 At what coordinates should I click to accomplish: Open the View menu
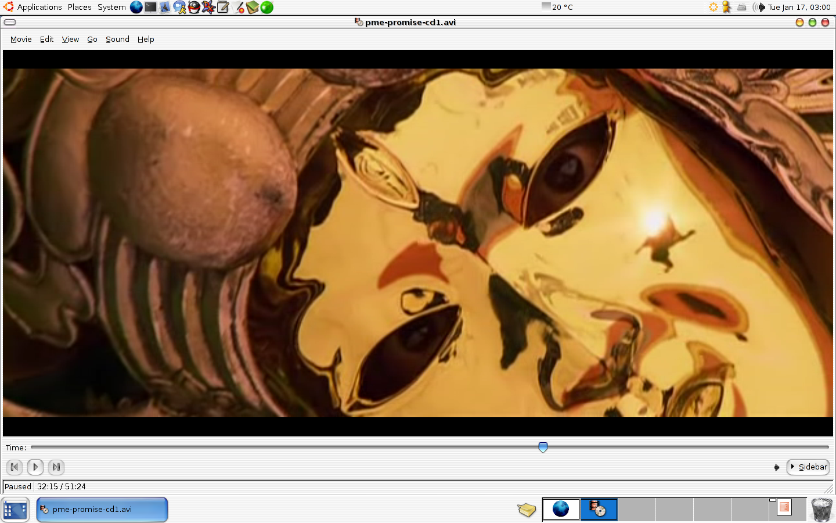point(70,40)
